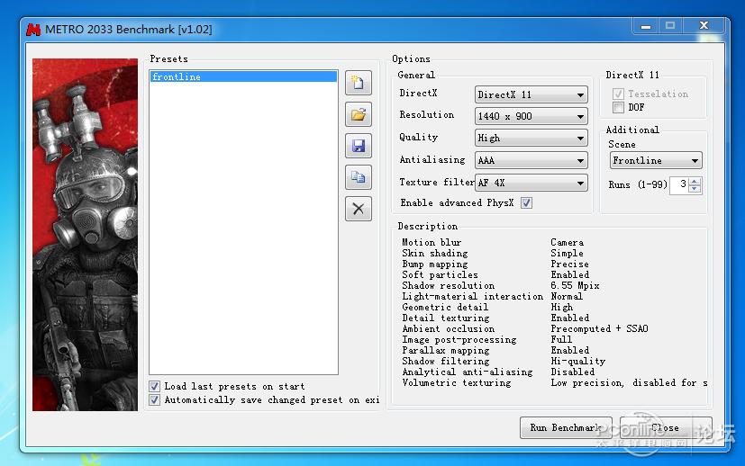Choose a scene from the Scene dropdown
The width and height of the screenshot is (745, 466).
[655, 161]
